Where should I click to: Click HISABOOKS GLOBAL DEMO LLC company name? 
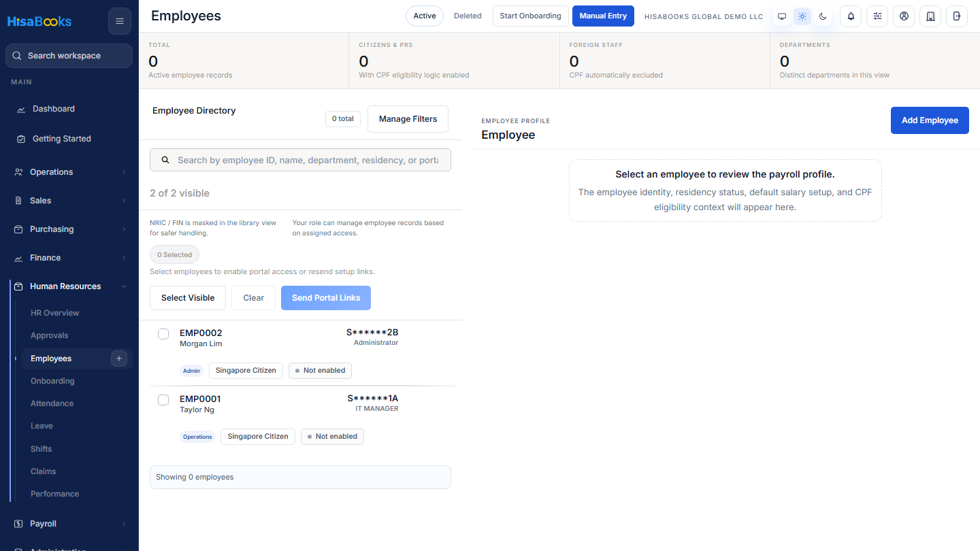[704, 16]
